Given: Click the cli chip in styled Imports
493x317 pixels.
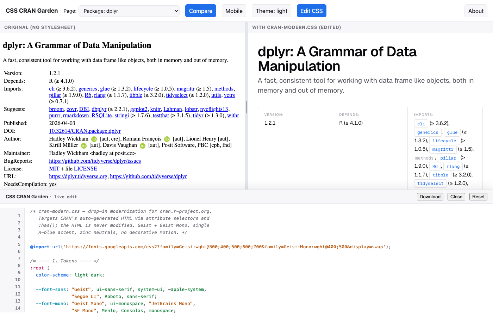Looking at the screenshot, I should (x=421, y=124).
